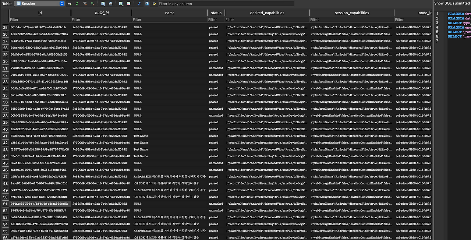This screenshot has height=240, width=471.
Task: Click 'unmarked' status cell in row 52
Action: pos(216,211)
